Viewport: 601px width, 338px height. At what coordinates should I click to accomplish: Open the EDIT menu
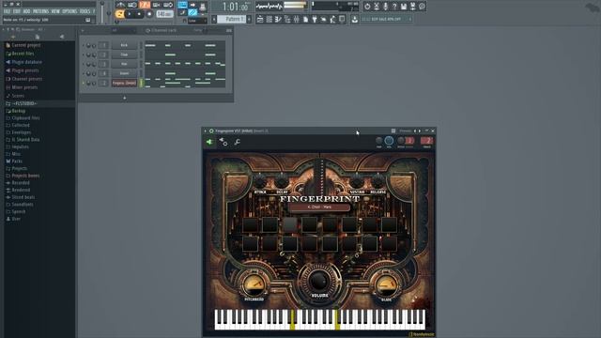(x=17, y=11)
